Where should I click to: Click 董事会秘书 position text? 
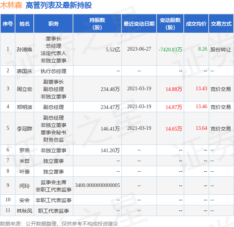pos(54,132)
